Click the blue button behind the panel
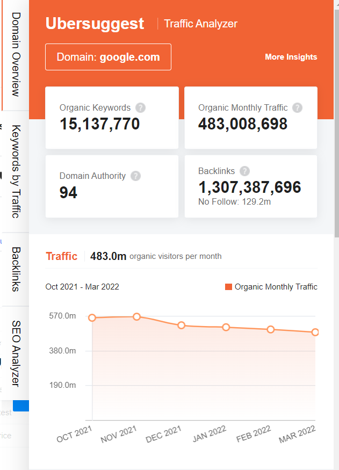Screen dimensions: 339x470 [21, 406]
